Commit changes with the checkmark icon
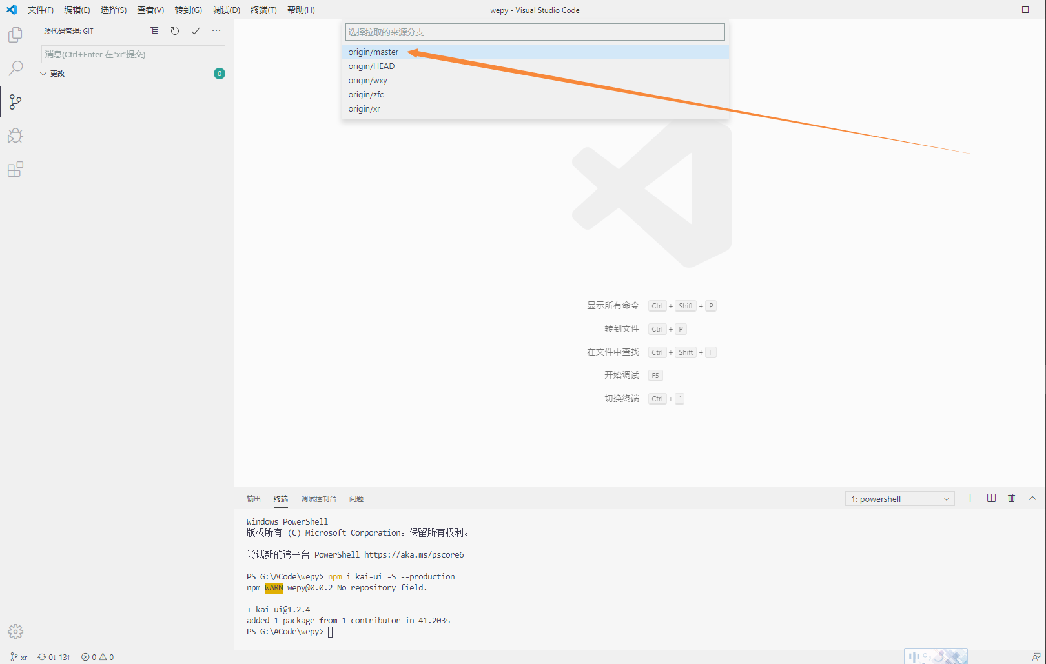Viewport: 1046px width, 664px height. [x=196, y=30]
